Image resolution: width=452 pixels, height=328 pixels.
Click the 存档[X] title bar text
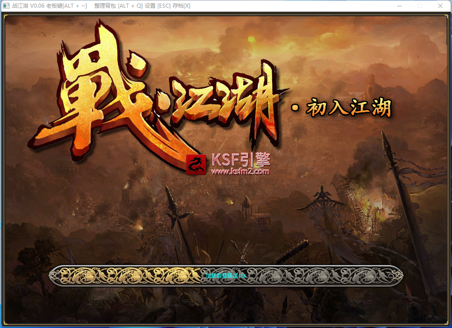click(182, 6)
